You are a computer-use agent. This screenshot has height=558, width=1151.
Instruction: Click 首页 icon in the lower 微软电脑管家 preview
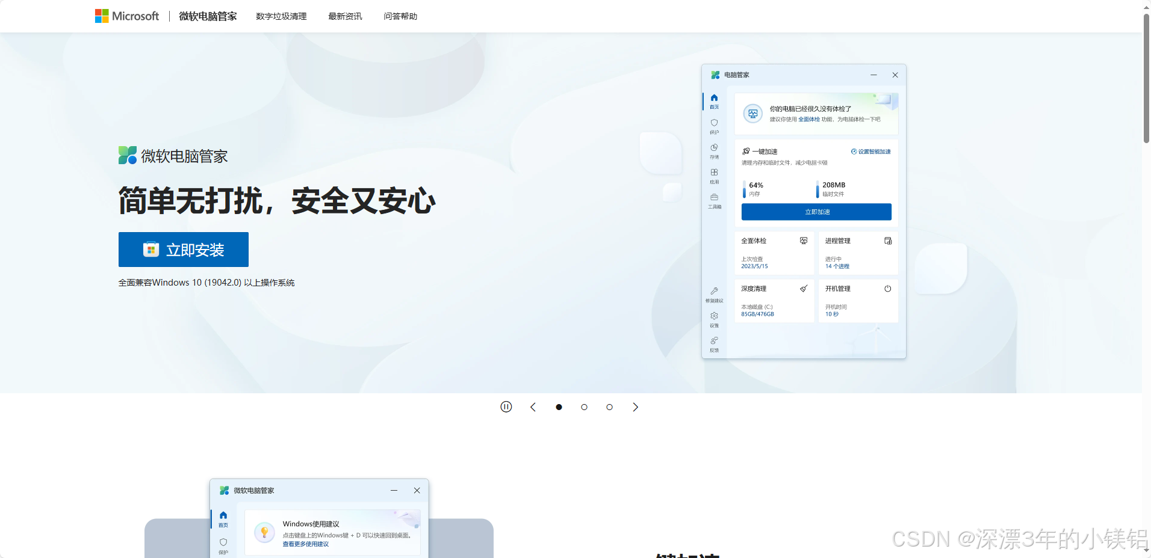point(223,515)
